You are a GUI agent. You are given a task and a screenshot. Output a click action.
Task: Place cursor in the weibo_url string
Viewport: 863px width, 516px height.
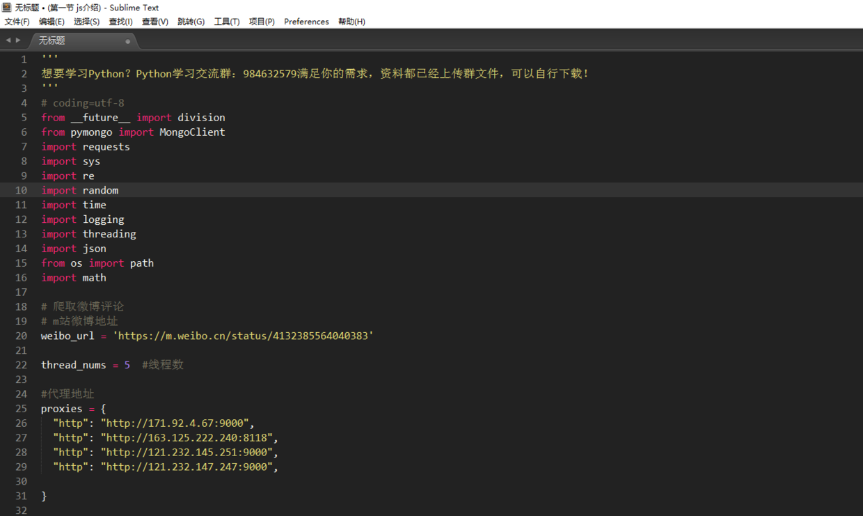tap(244, 336)
